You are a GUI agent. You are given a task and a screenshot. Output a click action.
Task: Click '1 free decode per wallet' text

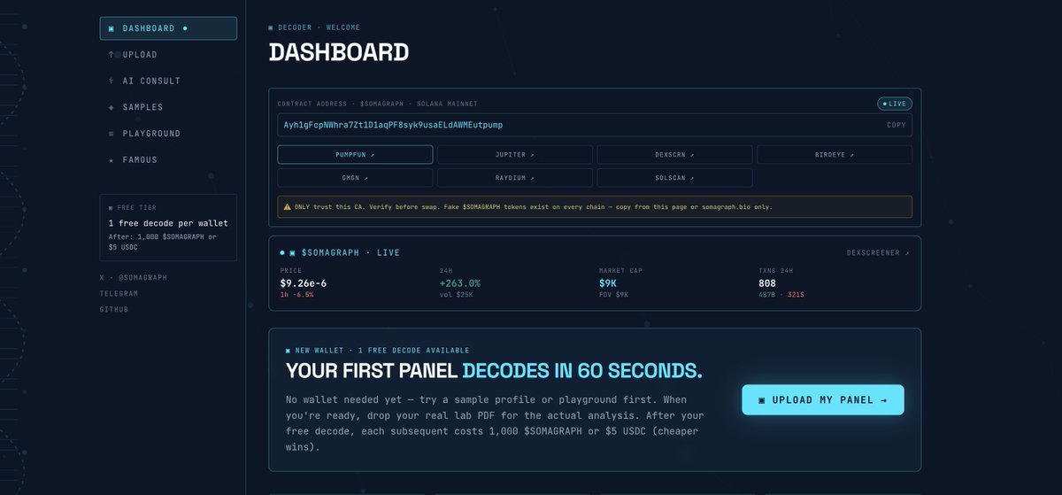tap(168, 223)
